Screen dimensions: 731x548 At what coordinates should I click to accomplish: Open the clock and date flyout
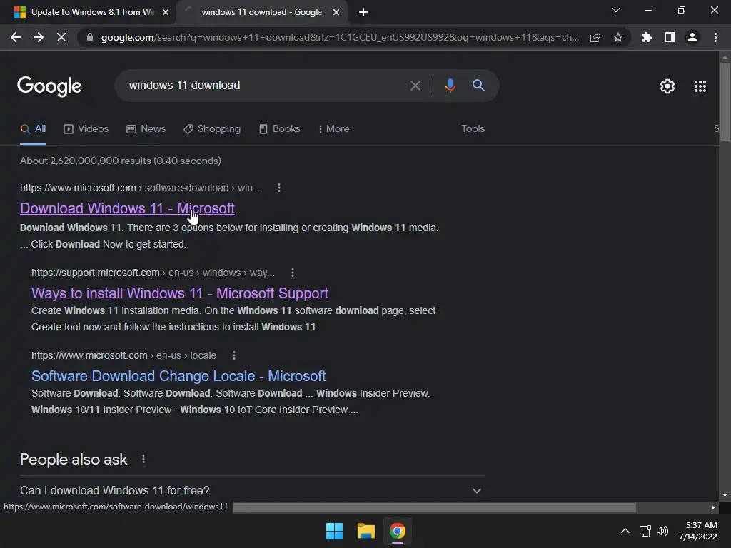[698, 531]
